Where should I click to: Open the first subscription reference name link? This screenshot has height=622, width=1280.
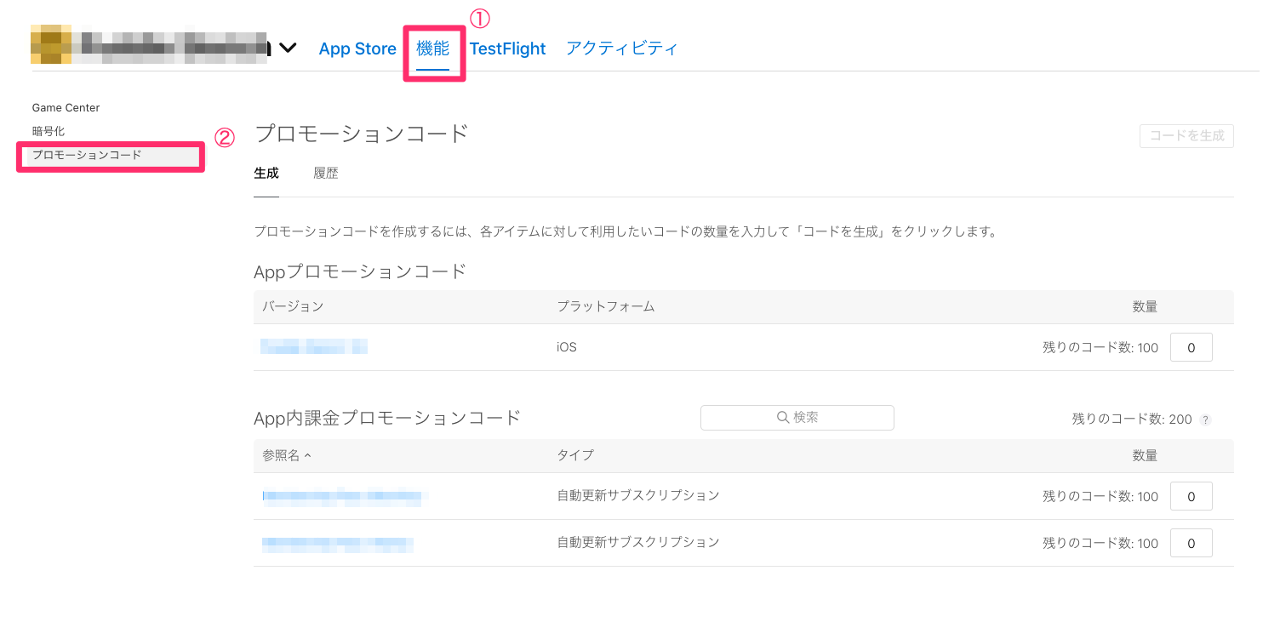pyautogui.click(x=342, y=496)
